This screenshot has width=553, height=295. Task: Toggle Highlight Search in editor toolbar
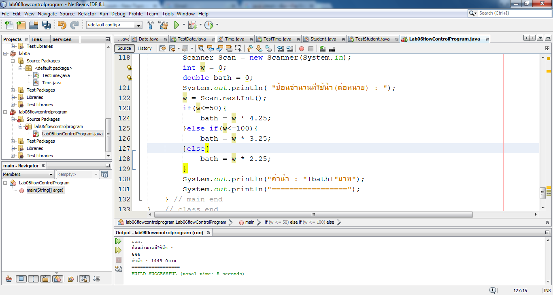(230, 48)
